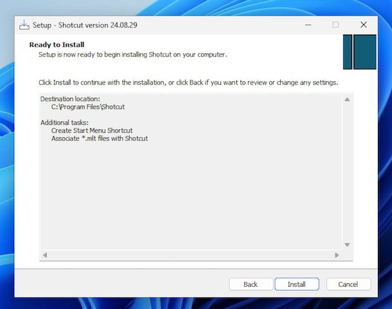392x309 pixels.
Task: Close the Setup window
Action: (364, 25)
